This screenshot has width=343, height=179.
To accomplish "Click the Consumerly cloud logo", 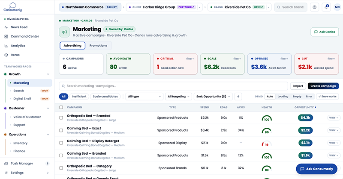I will tap(13, 7).
